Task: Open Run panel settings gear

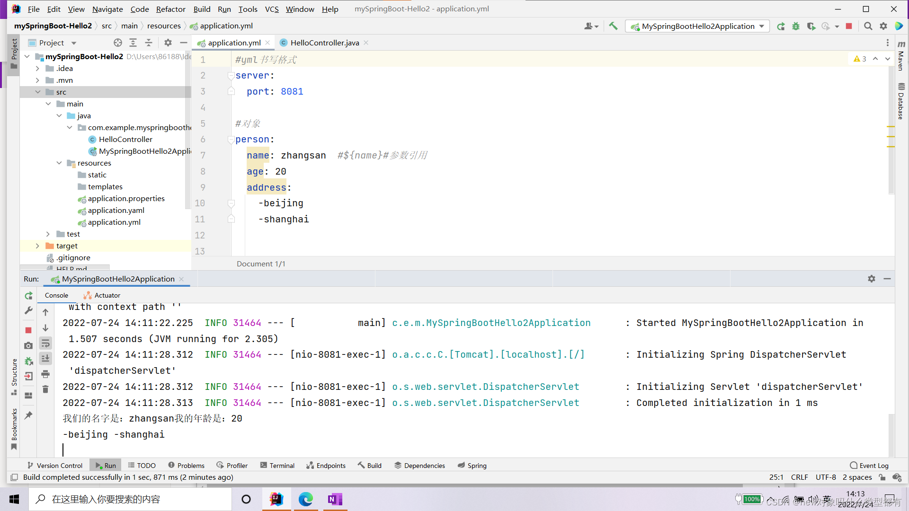Action: [872, 279]
